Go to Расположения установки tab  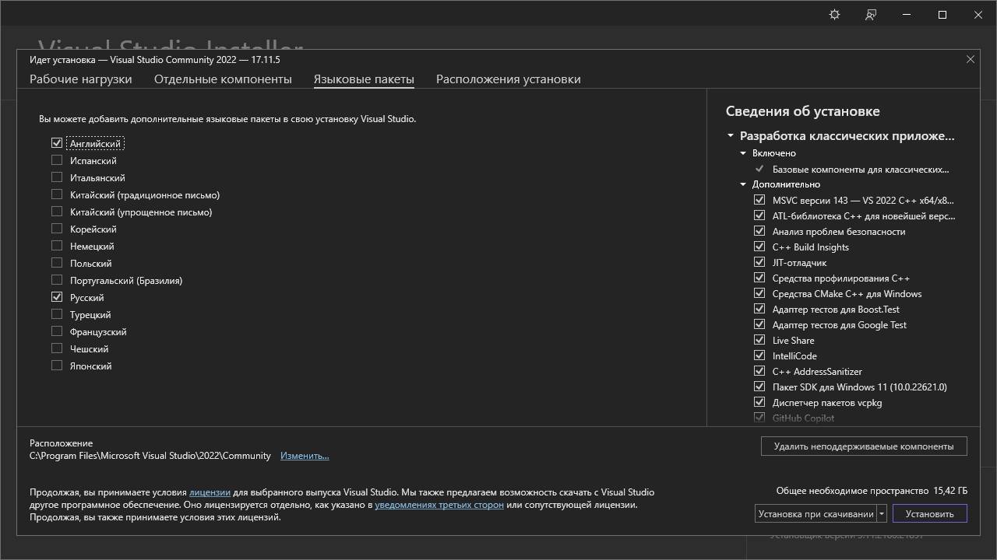point(509,79)
